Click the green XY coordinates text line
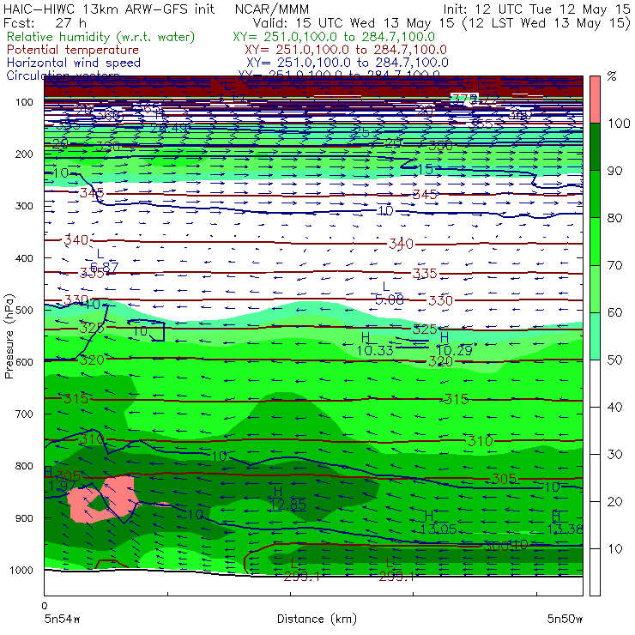 334,37
